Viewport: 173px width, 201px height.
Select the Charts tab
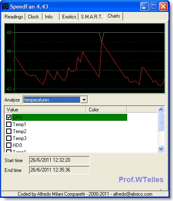(x=114, y=16)
